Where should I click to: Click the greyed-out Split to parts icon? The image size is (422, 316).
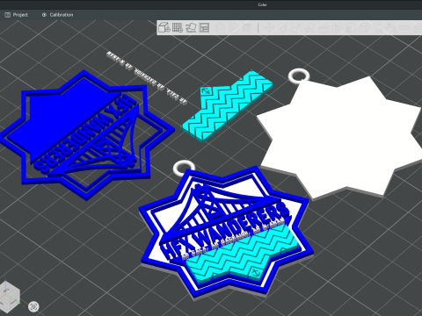pyautogui.click(x=235, y=28)
